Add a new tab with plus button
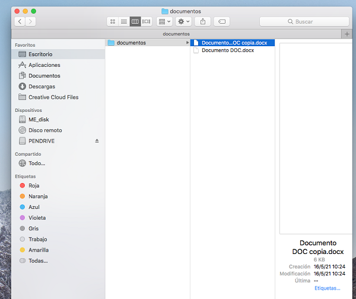 347,34
